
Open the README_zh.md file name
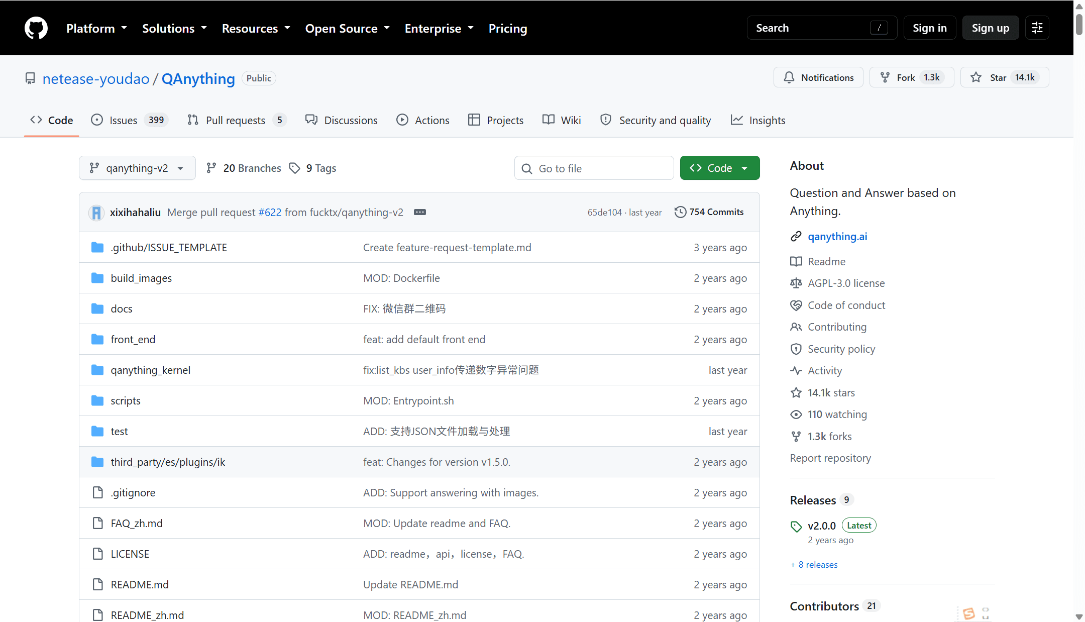tap(147, 615)
